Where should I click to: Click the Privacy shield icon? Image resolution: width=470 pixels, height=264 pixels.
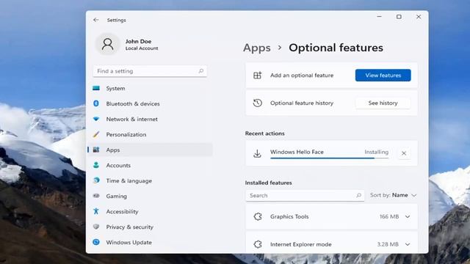[96, 227]
